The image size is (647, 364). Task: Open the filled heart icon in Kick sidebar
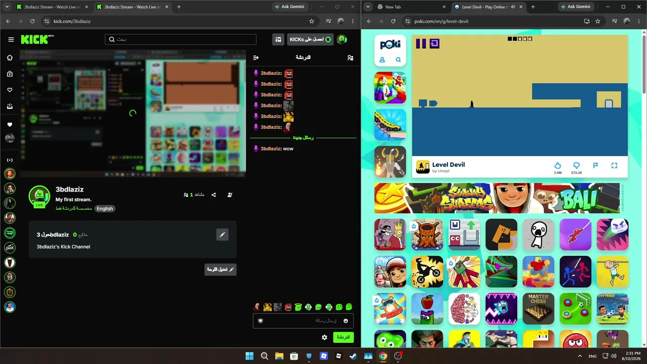10,124
